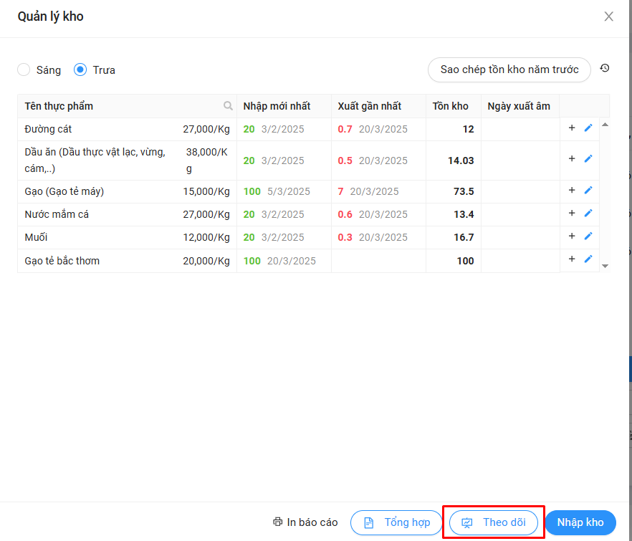Print via In báo cáo
This screenshot has width=632, height=541.
(x=305, y=522)
